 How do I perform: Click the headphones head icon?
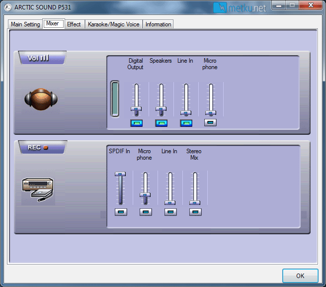coord(41,99)
